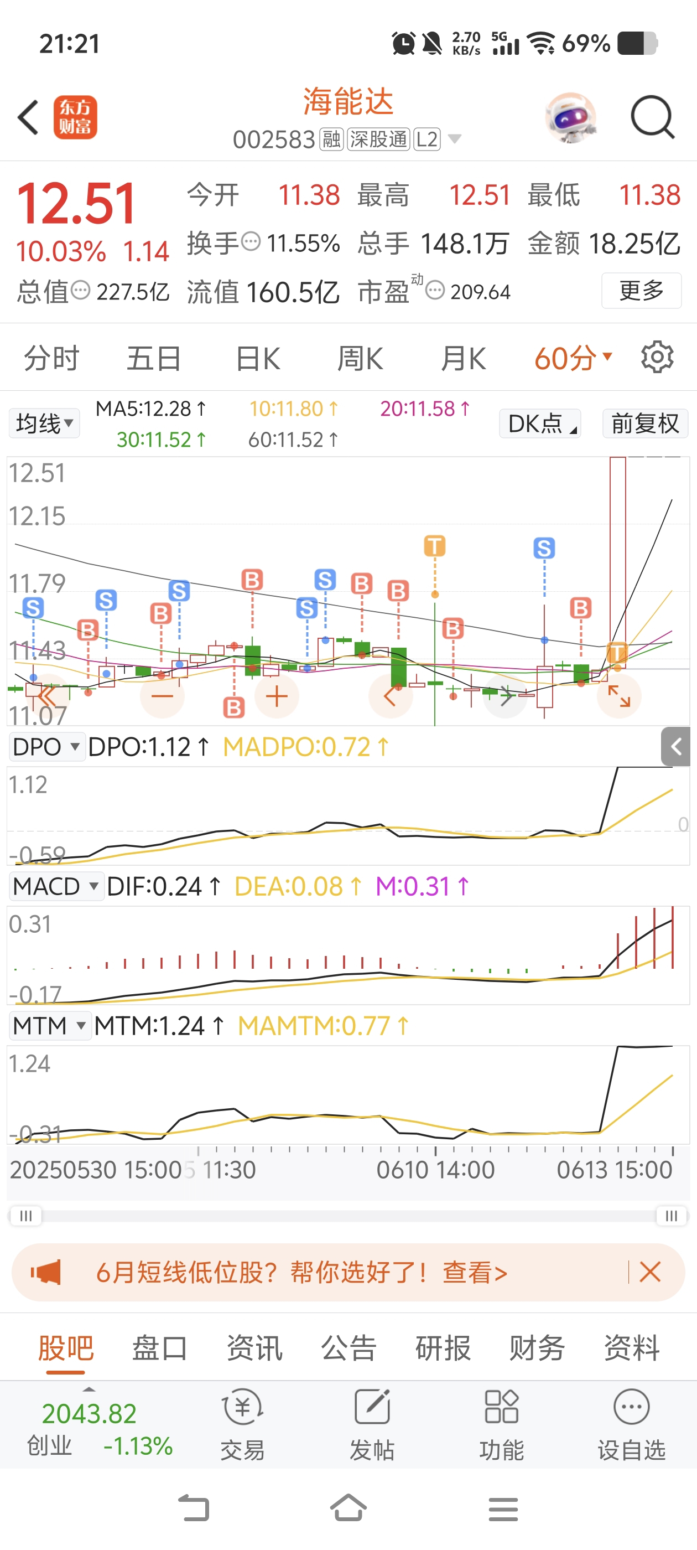Tap the 市盈 info icon
This screenshot has height=1550, width=697.
pyautogui.click(x=435, y=291)
